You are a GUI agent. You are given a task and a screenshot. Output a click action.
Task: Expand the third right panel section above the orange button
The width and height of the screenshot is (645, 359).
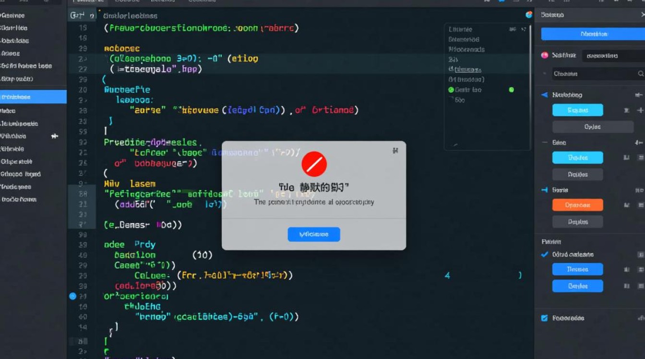click(544, 190)
